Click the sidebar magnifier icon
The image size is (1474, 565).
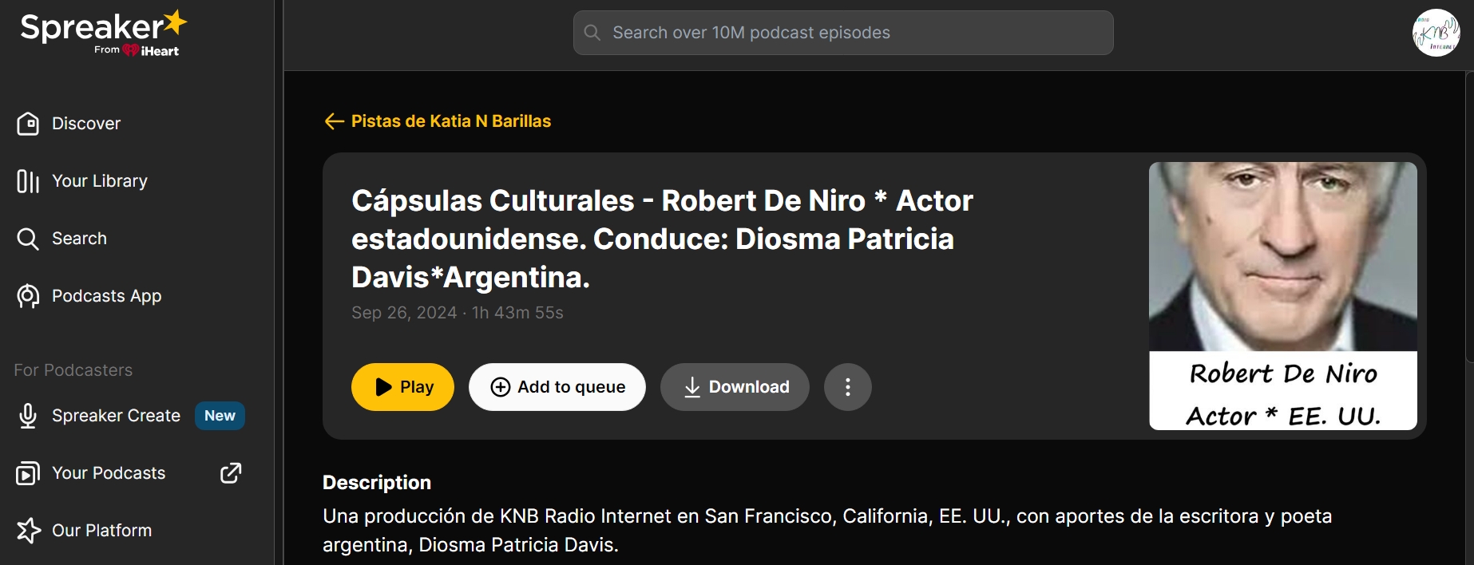click(x=28, y=239)
